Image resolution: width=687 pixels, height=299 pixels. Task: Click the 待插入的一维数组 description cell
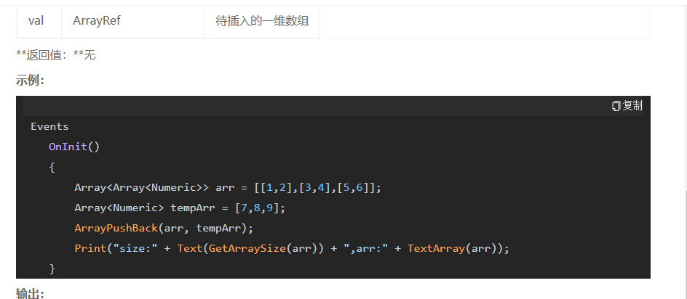pyautogui.click(x=262, y=20)
